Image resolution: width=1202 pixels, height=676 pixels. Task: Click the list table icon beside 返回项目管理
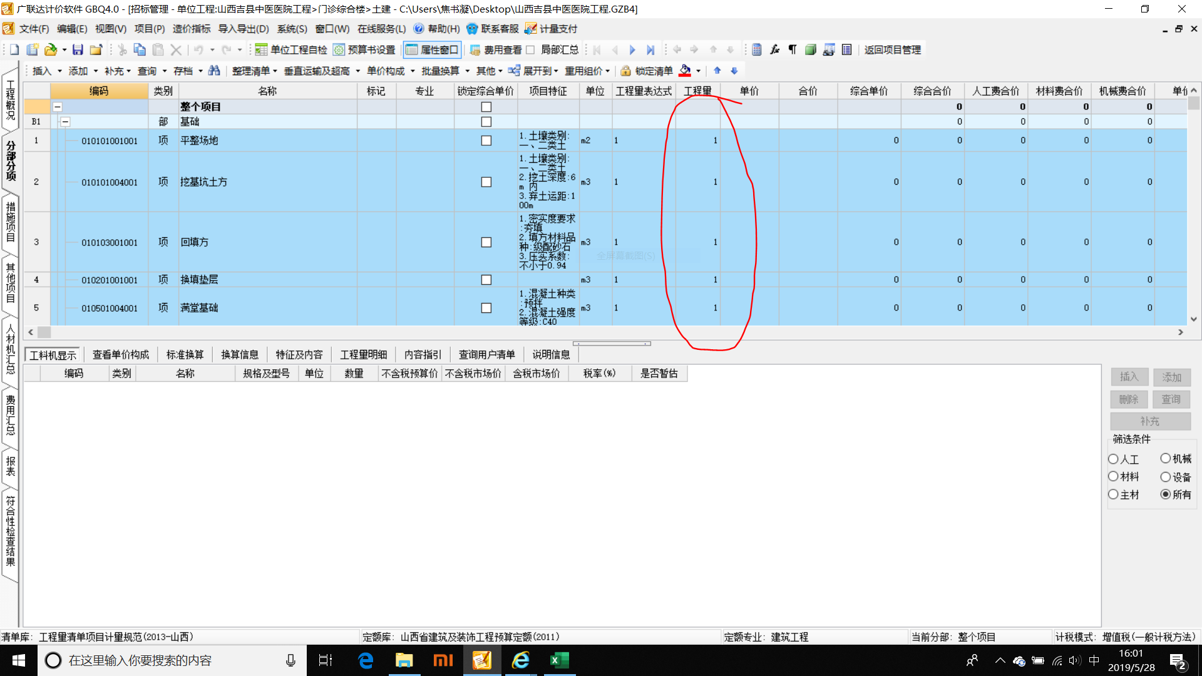click(x=847, y=49)
